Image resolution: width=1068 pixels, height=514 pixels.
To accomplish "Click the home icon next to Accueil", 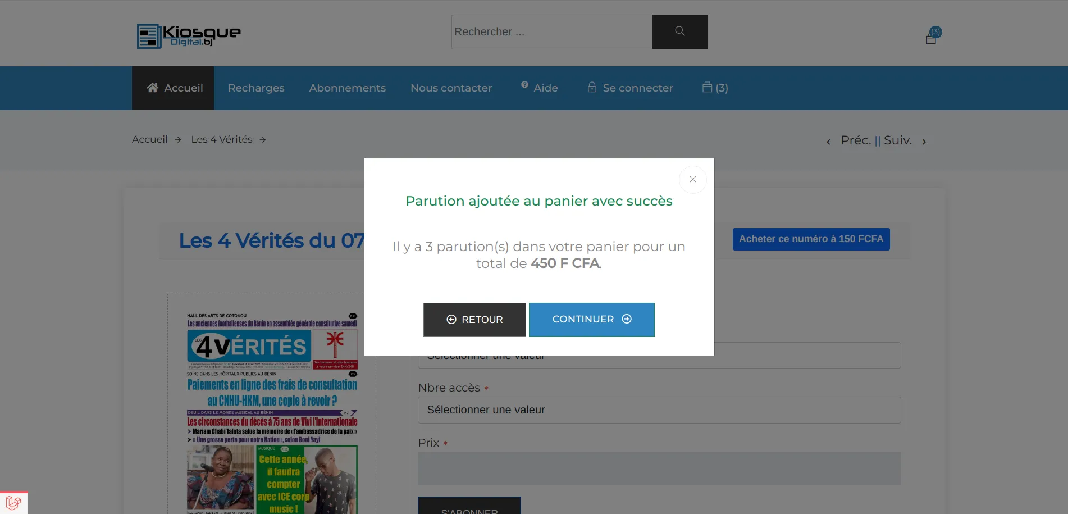I will pyautogui.click(x=152, y=87).
